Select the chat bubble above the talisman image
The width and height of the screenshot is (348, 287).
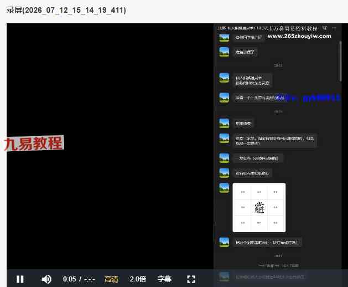(252, 173)
